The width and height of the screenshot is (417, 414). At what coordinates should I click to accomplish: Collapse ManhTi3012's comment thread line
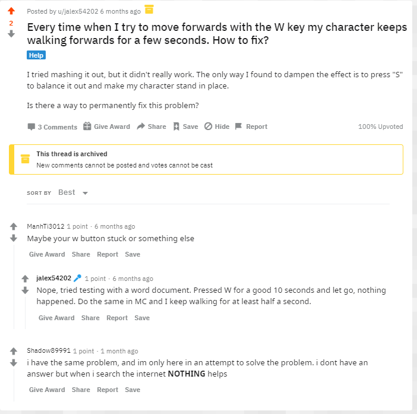pyautogui.click(x=13, y=285)
